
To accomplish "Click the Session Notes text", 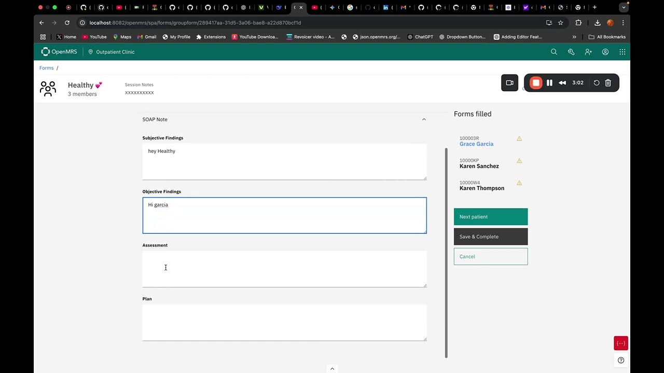I will click(x=139, y=84).
